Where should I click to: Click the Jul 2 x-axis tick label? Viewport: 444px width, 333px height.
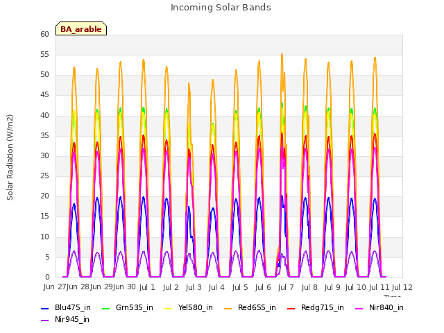(x=171, y=287)
